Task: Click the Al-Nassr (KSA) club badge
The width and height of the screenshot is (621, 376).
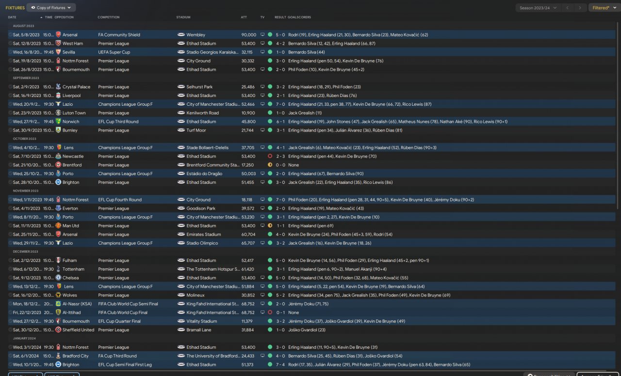Action: click(58, 304)
